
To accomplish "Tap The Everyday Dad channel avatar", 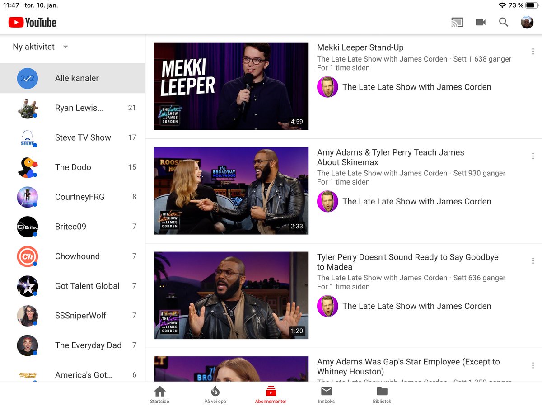I will click(28, 345).
